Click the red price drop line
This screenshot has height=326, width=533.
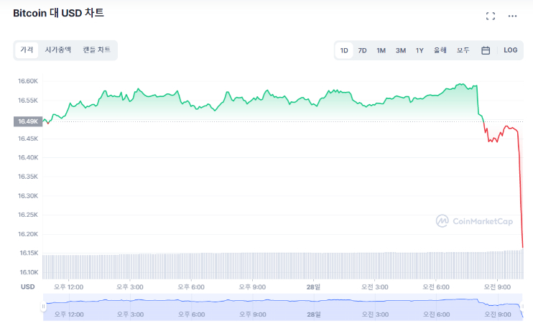click(x=519, y=187)
